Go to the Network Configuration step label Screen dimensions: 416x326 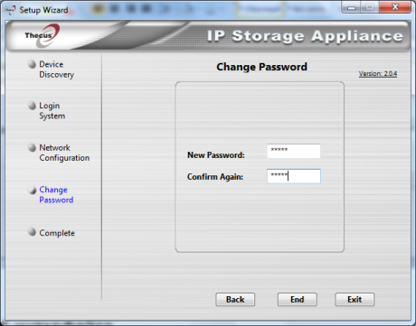pyautogui.click(x=64, y=153)
